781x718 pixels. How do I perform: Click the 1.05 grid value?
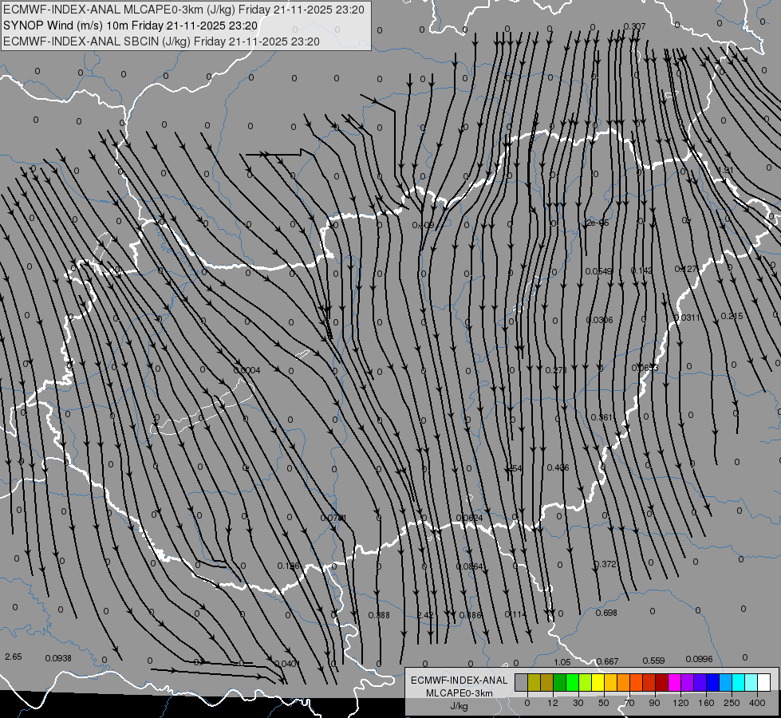[562, 662]
